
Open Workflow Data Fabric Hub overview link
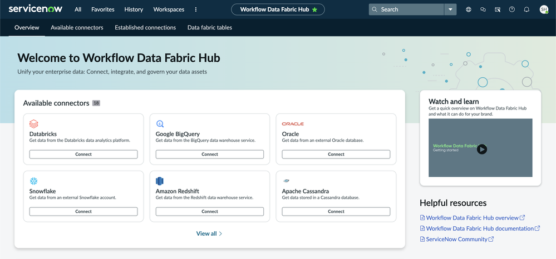click(x=473, y=217)
